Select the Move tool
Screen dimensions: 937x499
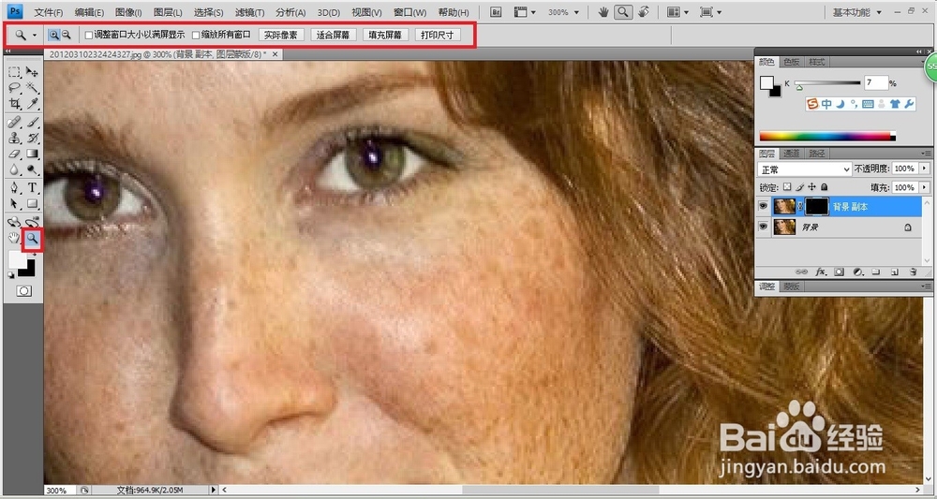click(x=32, y=72)
